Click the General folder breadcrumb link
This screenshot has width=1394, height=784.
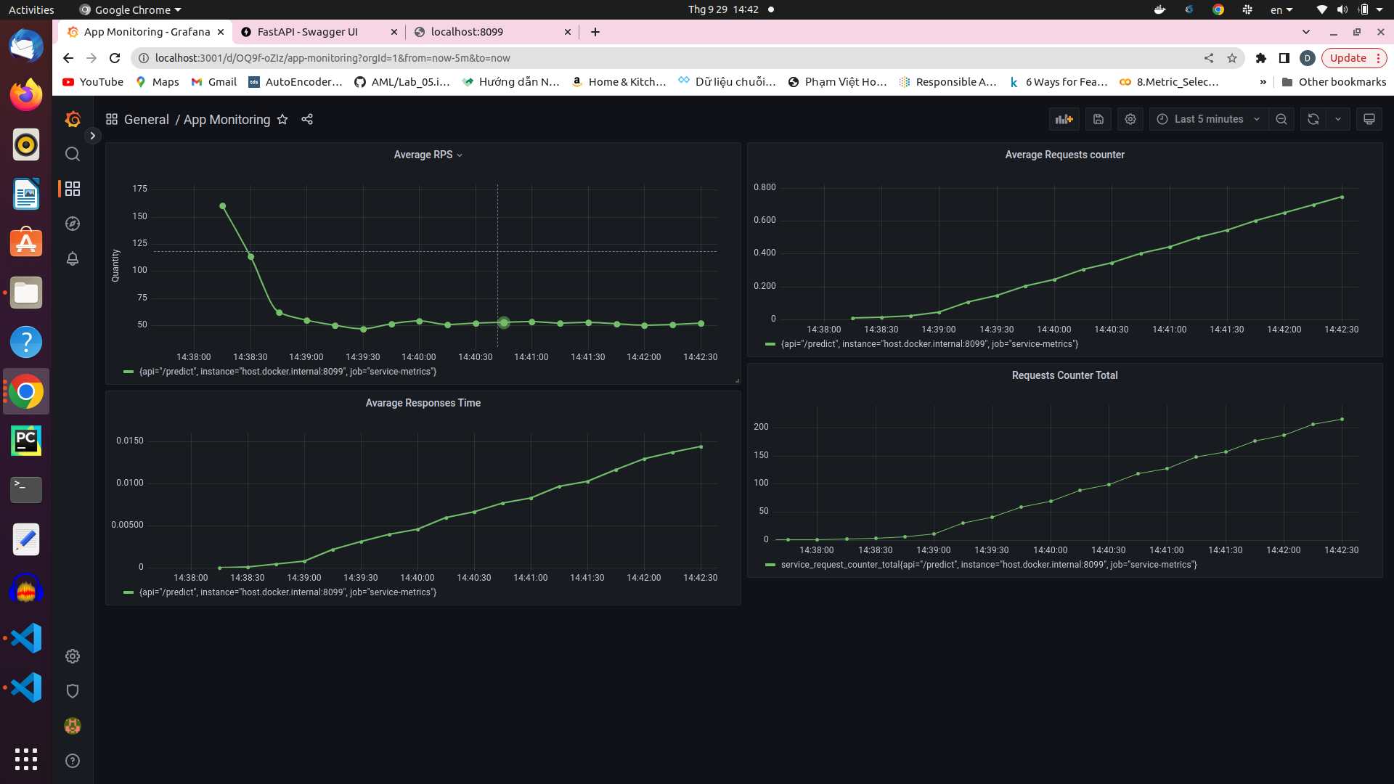pos(146,120)
